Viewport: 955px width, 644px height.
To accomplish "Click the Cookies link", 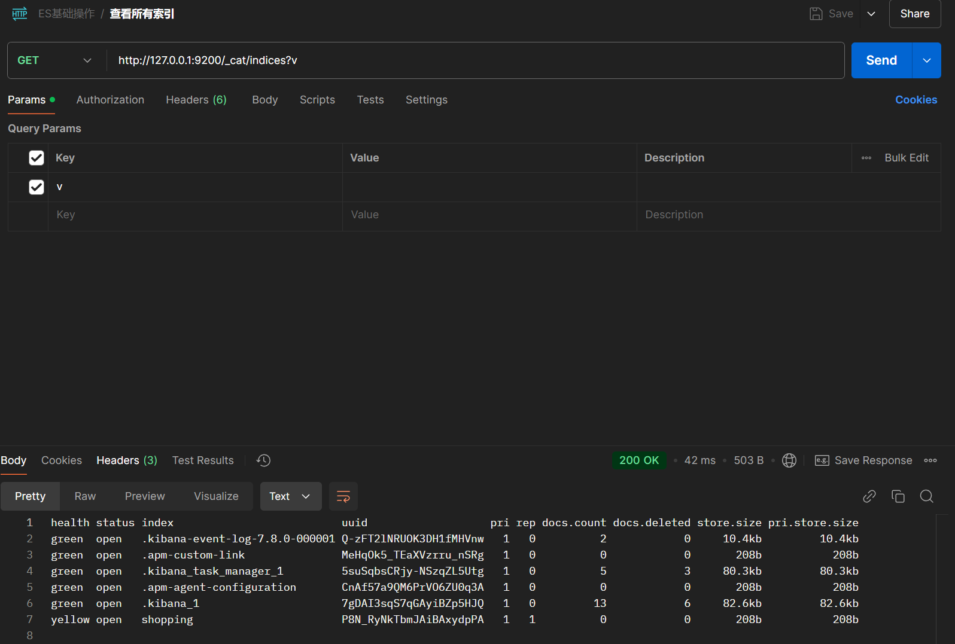I will (x=916, y=100).
